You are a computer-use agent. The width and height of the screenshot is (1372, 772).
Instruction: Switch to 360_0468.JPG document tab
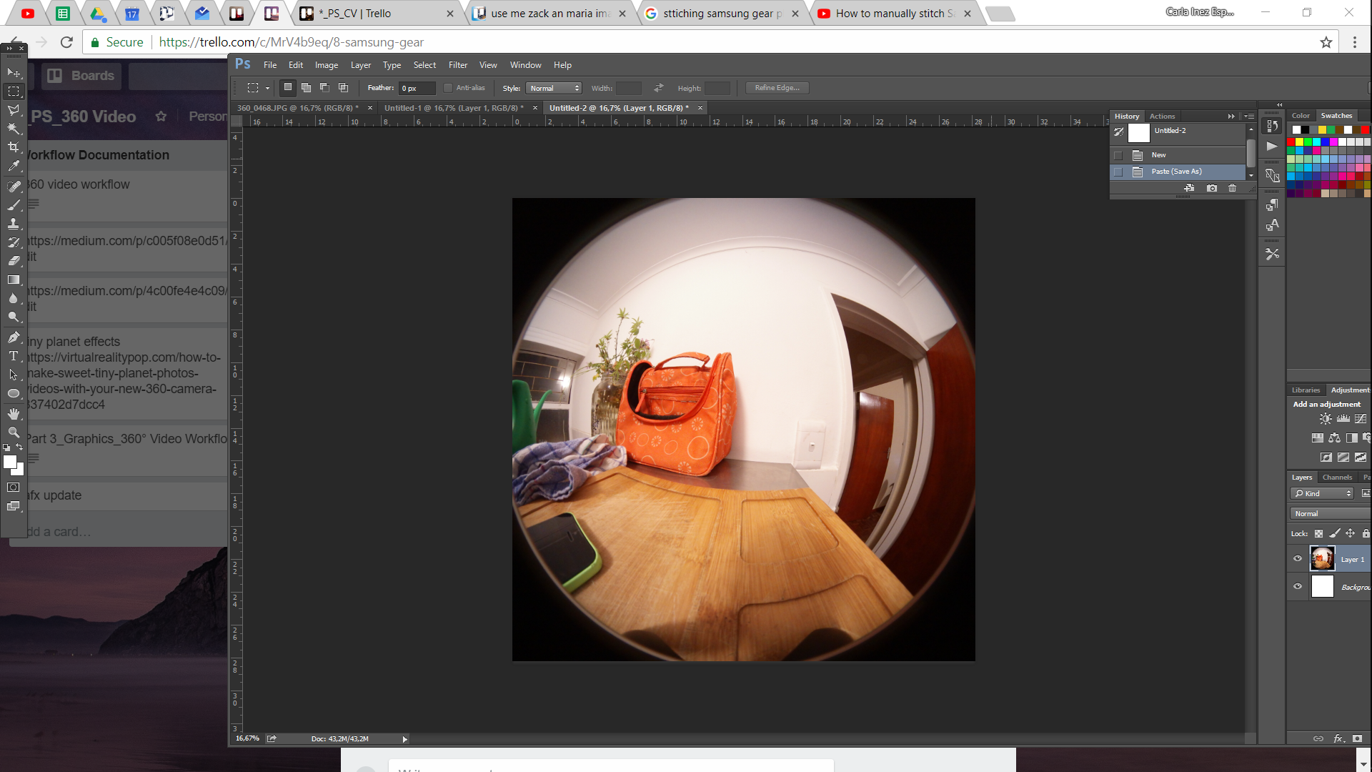coord(298,108)
